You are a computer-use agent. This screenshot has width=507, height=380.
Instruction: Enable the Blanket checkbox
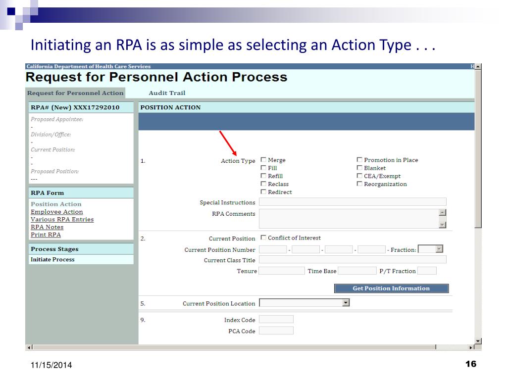coord(359,168)
